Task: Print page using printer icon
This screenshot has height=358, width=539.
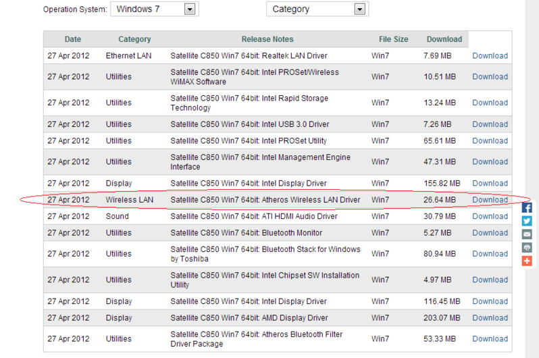Action: click(x=527, y=247)
